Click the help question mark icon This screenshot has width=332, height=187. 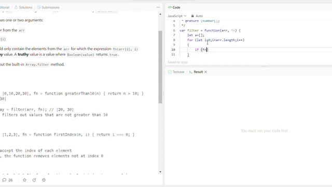click(44, 180)
